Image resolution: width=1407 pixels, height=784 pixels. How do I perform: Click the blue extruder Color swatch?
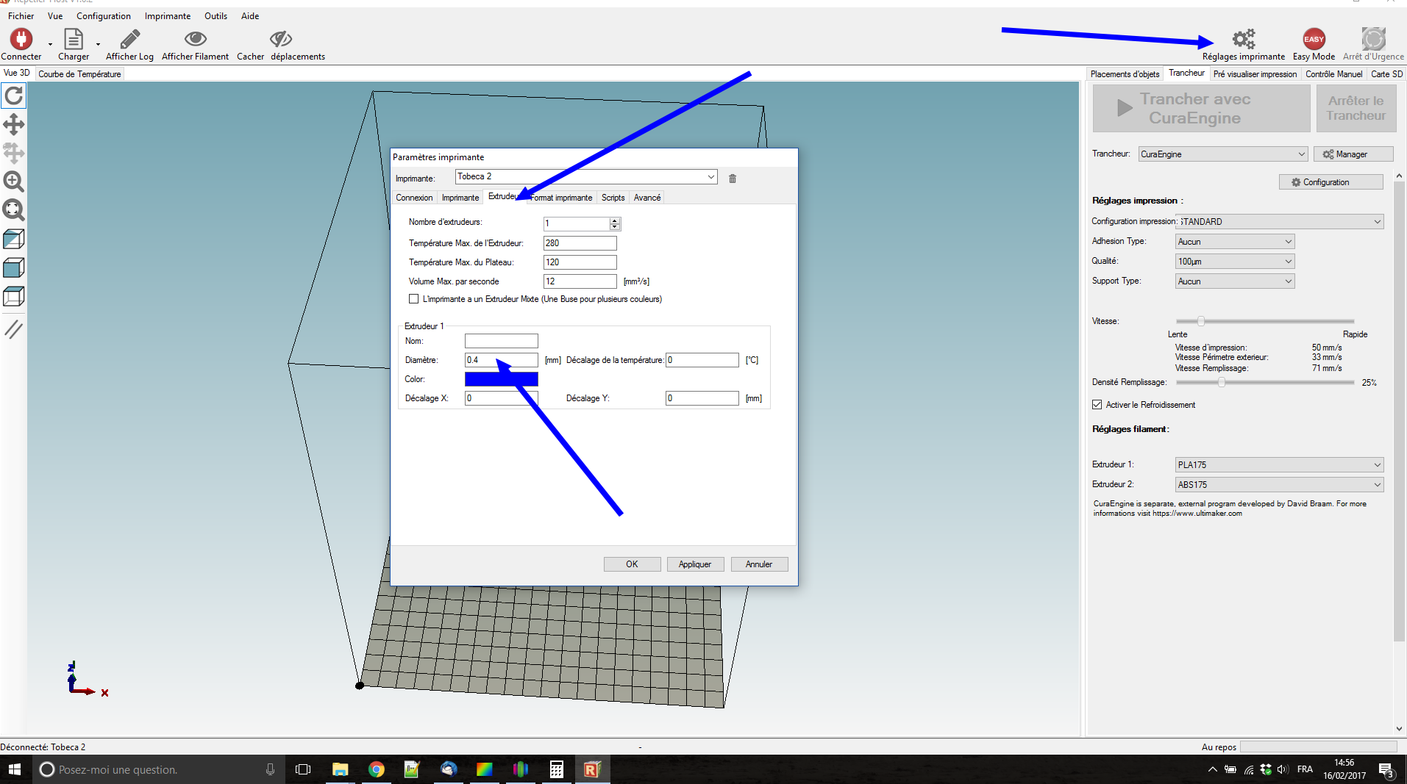click(x=501, y=379)
